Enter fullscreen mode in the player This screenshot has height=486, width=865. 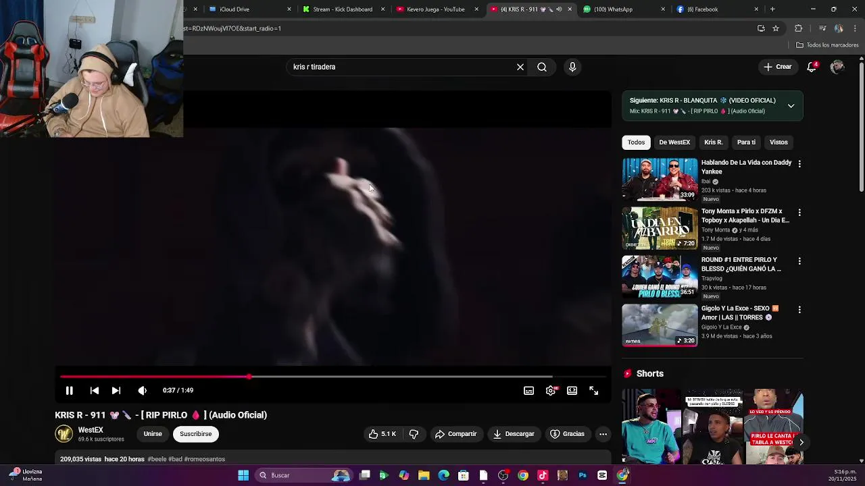[594, 390]
